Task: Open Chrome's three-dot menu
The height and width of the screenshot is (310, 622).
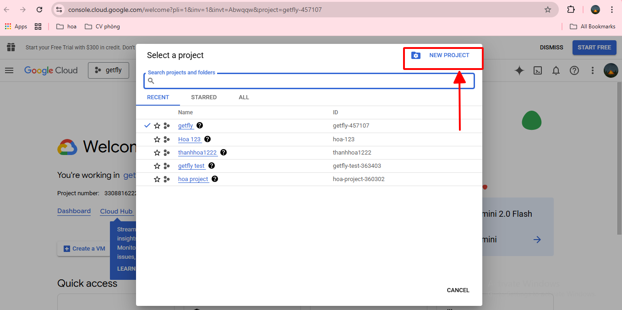Action: 612,10
